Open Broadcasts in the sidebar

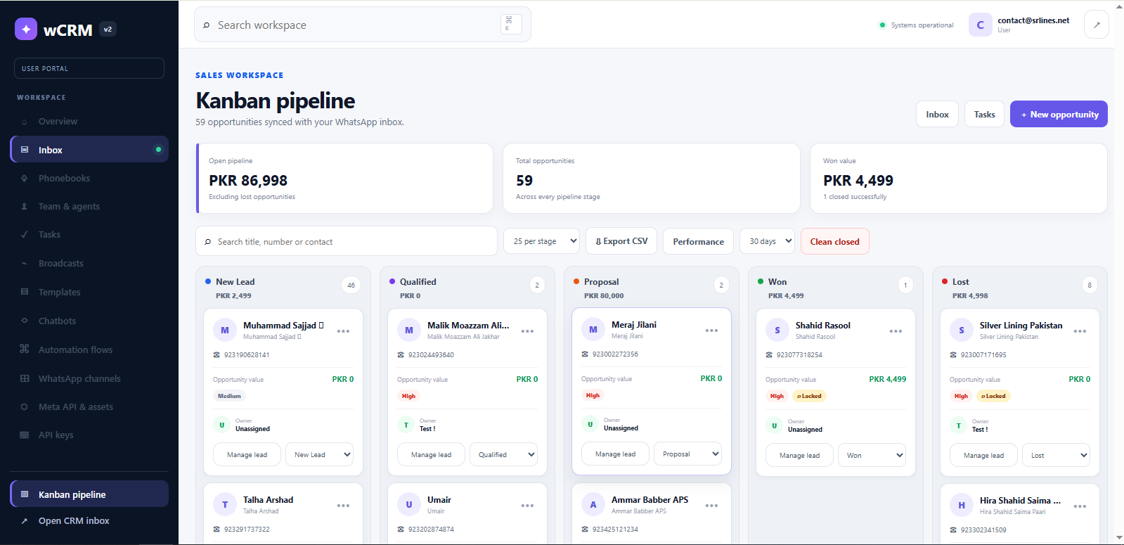point(89,263)
